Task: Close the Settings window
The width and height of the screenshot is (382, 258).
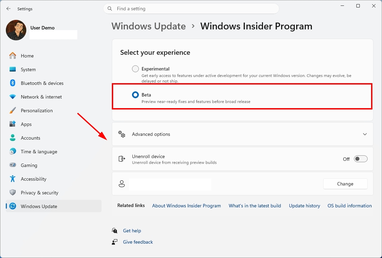Action: [x=374, y=6]
